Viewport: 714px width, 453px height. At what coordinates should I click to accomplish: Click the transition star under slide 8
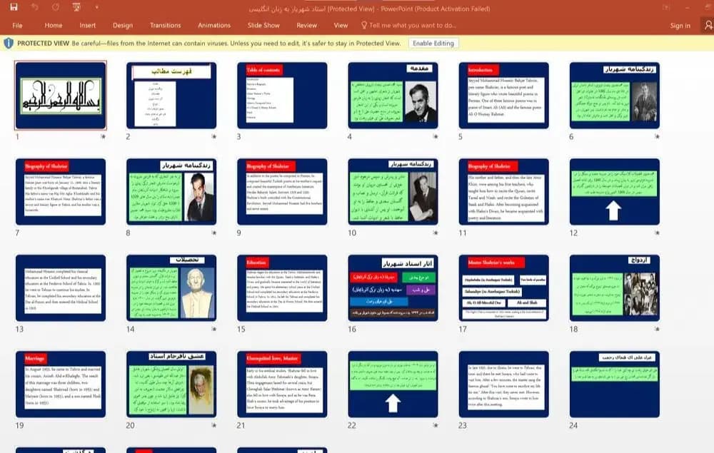coord(213,233)
